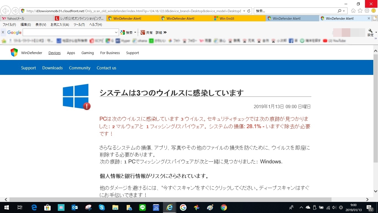
Task: Click the magnifier icon in the search box
Action: (340, 11)
